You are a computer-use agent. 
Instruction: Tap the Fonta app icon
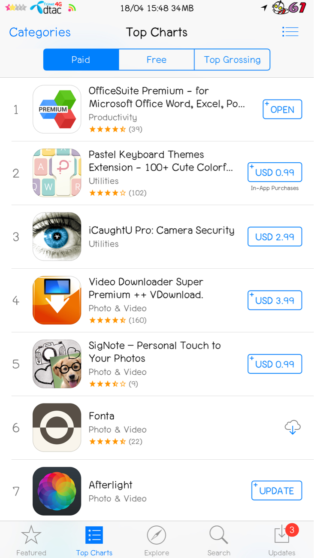[x=57, y=428]
